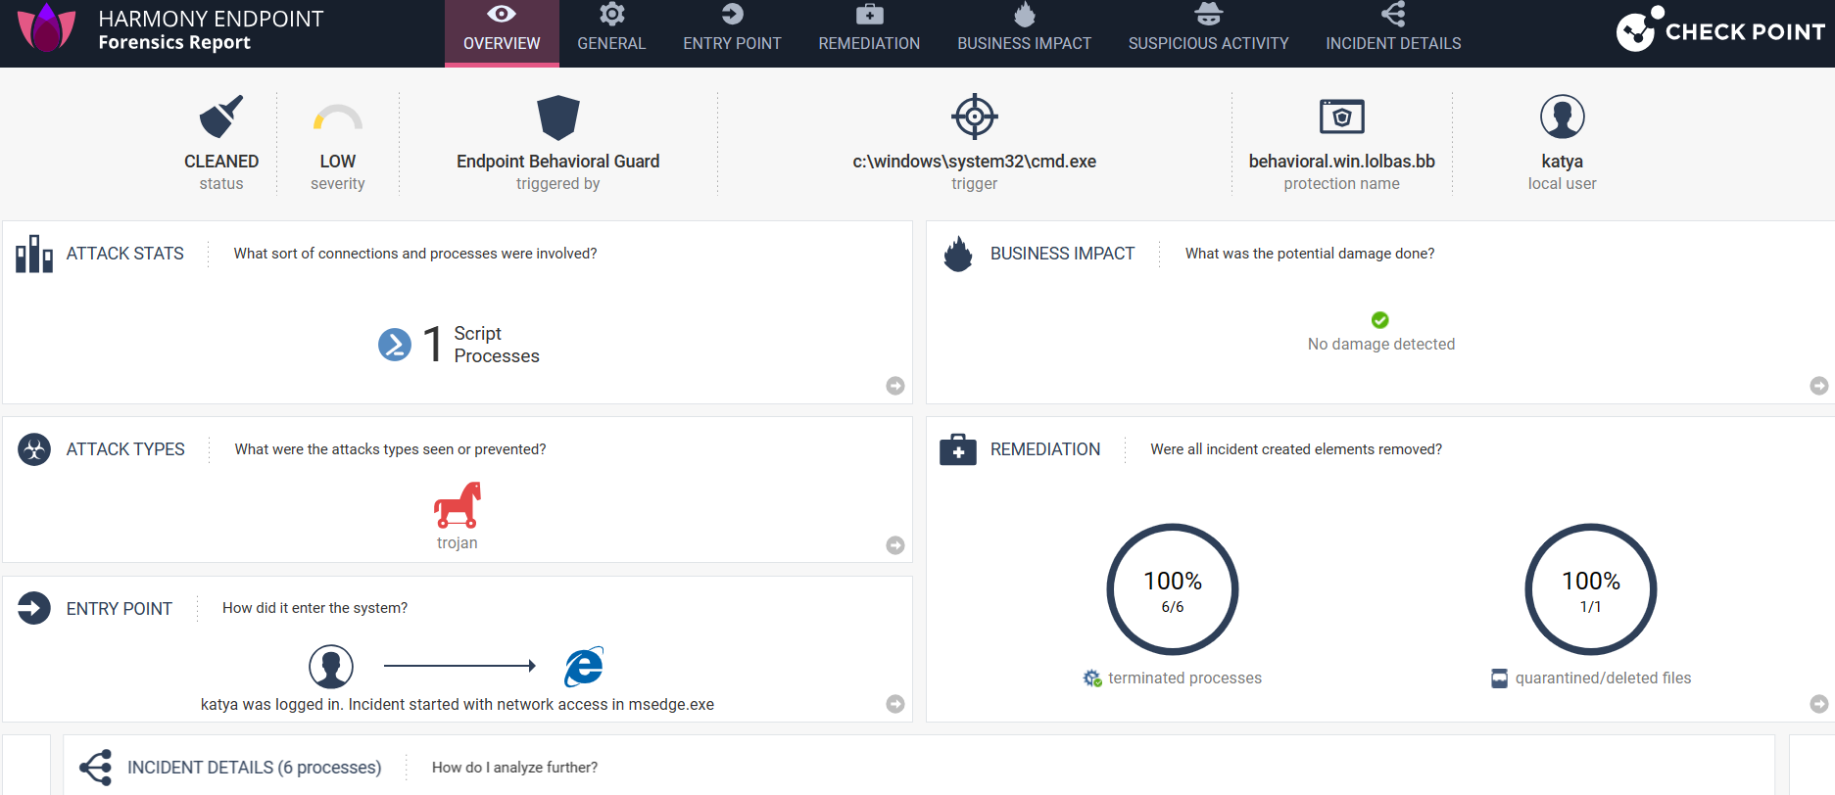Click the Cleaned status broom icon
Screen dimensions: 1835x795
coord(221,117)
